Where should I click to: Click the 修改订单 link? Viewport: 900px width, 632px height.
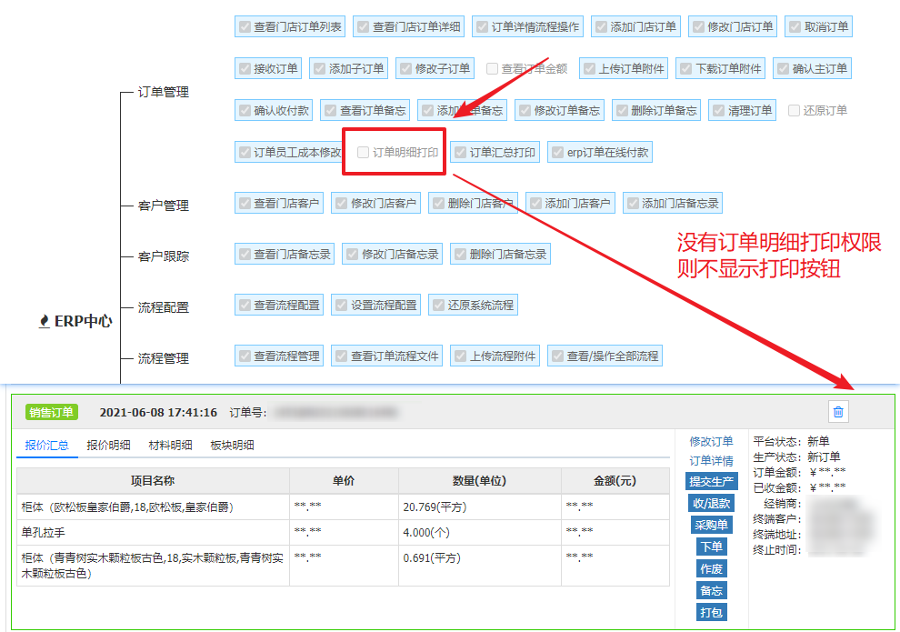pyautogui.click(x=711, y=441)
